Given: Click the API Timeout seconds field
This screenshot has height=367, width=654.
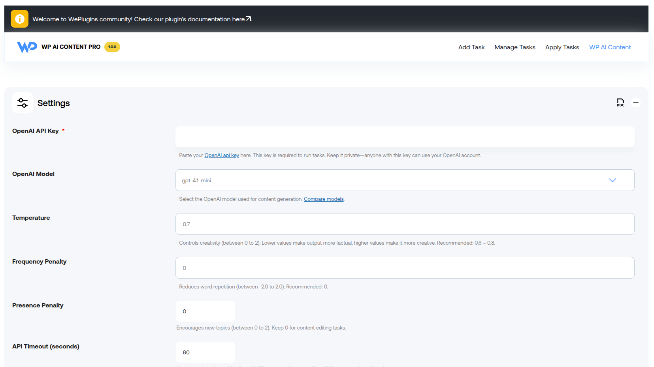Looking at the screenshot, I should click(205, 352).
